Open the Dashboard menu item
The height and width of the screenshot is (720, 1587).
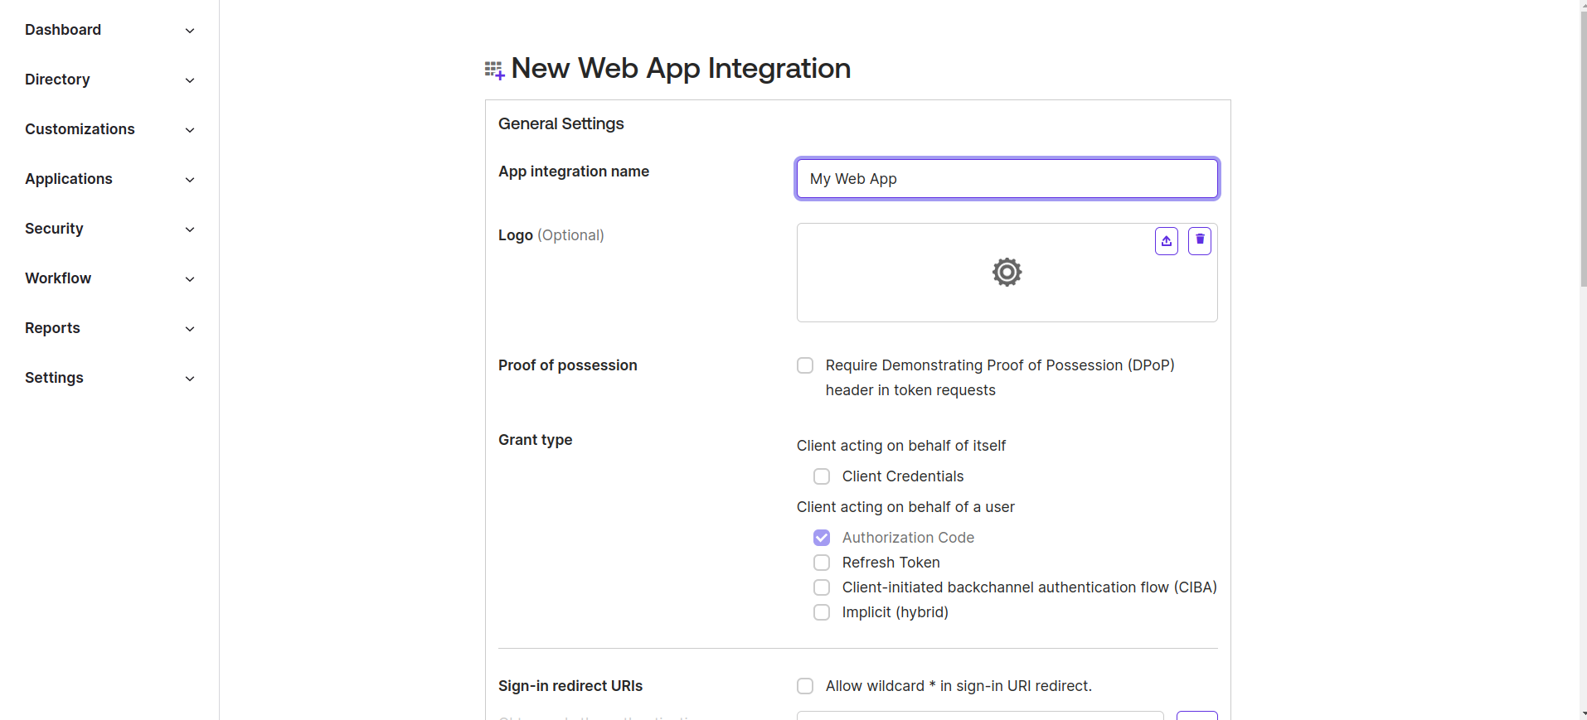pyautogui.click(x=63, y=30)
